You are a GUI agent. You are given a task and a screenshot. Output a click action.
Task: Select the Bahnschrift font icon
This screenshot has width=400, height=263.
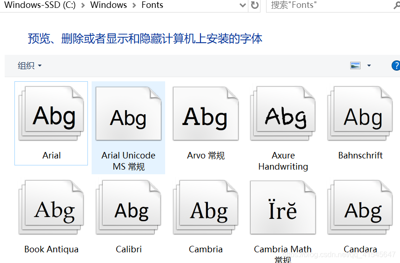pos(360,113)
